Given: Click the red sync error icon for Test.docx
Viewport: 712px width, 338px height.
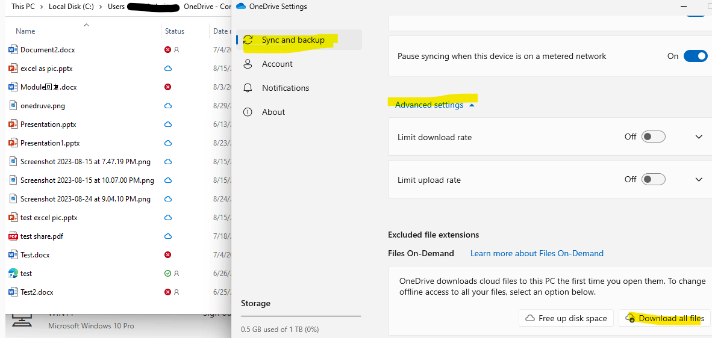Looking at the screenshot, I should tap(168, 255).
